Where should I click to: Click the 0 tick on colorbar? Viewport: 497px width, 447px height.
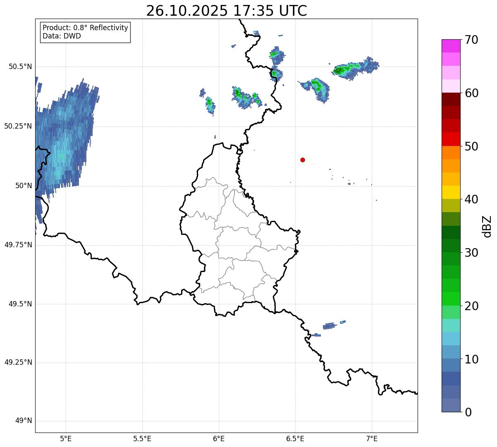(x=468, y=412)
